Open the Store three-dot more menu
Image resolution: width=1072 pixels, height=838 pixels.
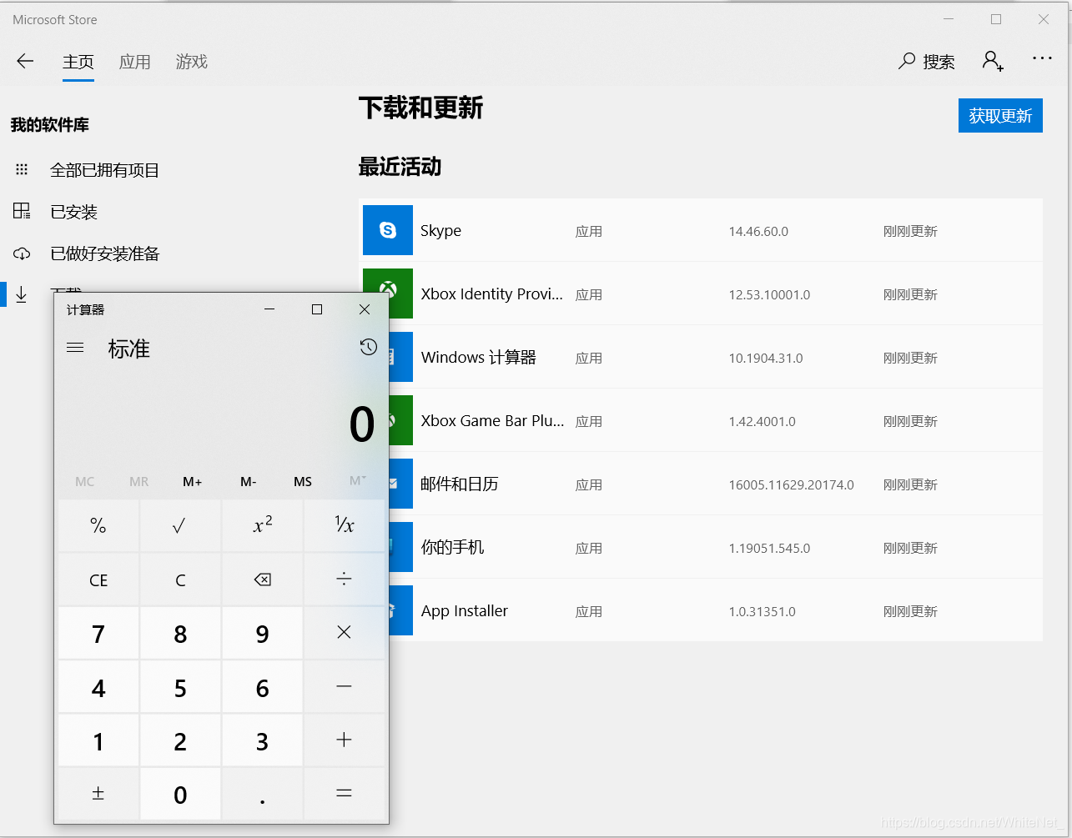tap(1042, 58)
